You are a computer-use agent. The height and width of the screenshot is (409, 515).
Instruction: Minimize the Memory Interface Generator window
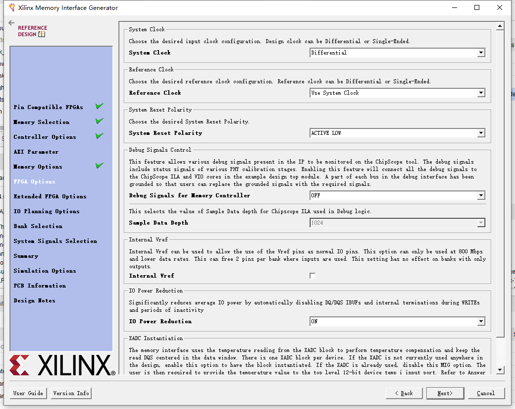click(x=455, y=7)
